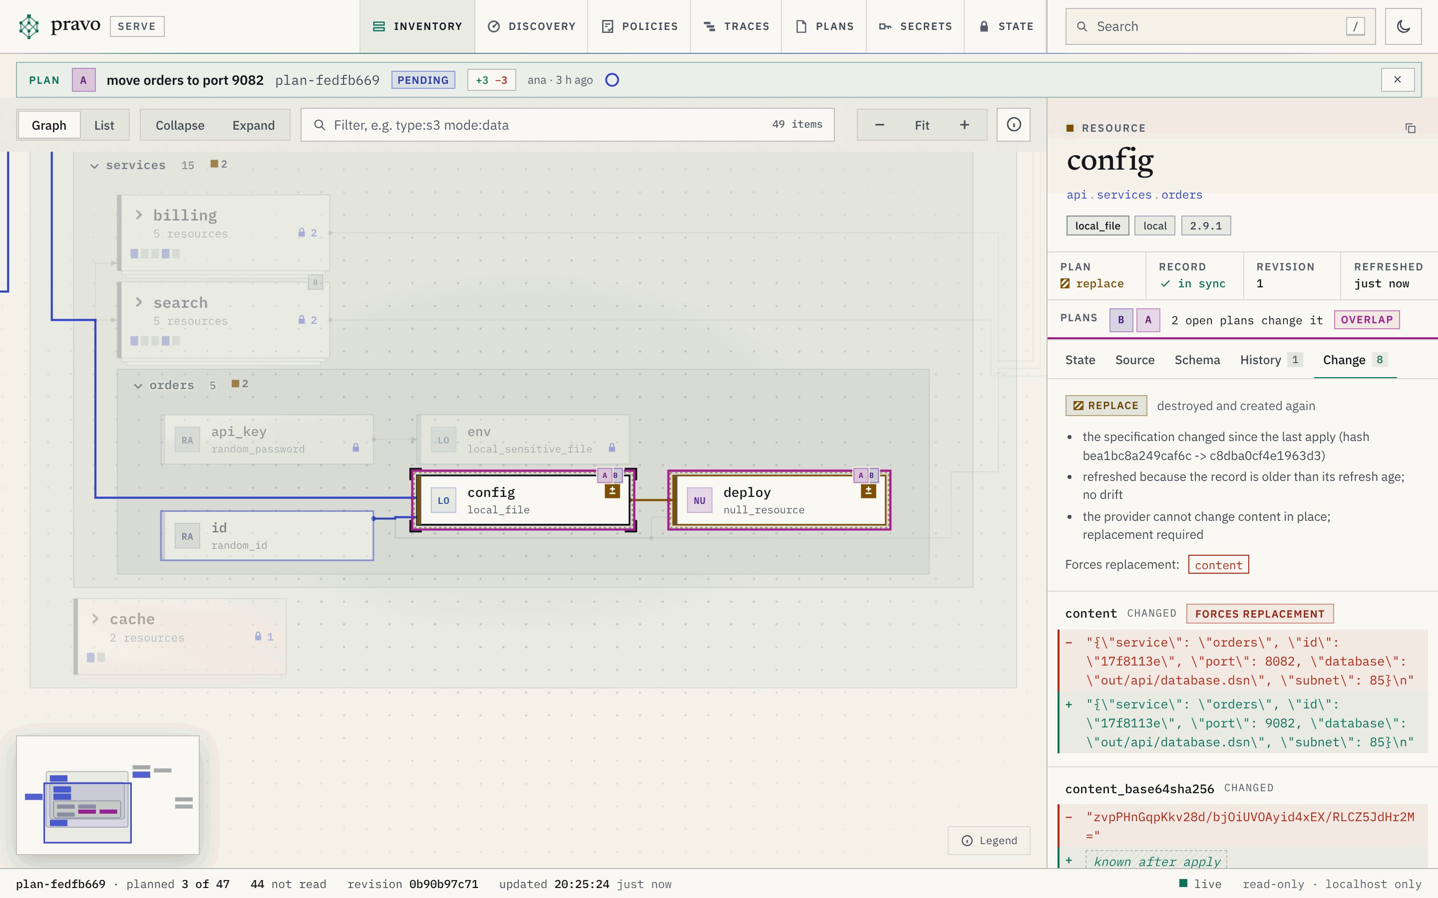1438x898 pixels.
Task: Click the plan A badge in banner
Action: coord(83,80)
